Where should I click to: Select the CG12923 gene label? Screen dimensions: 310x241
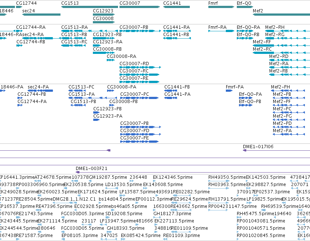pos(103,11)
